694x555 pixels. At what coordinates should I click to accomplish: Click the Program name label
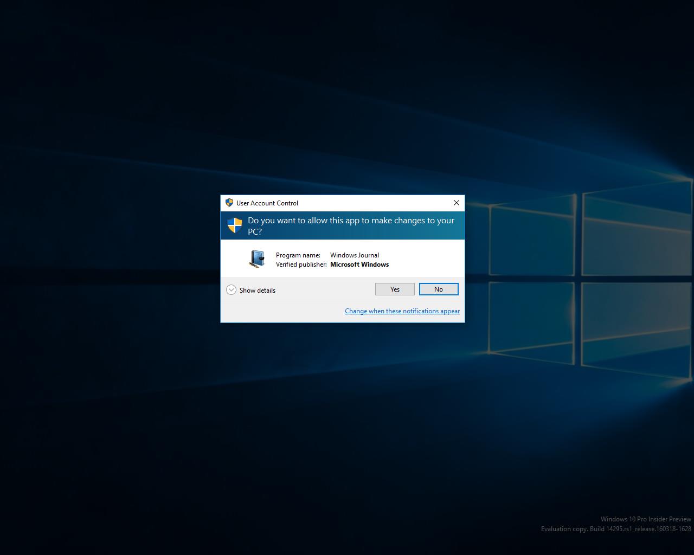click(298, 255)
